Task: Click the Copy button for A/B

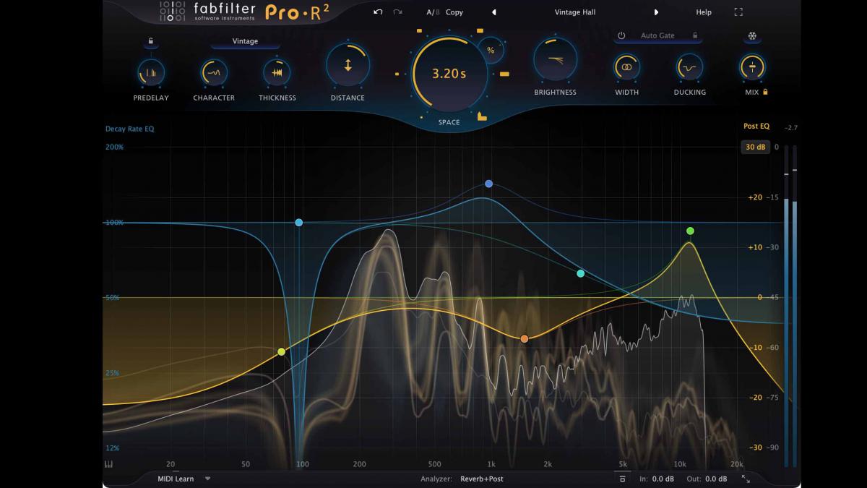Action: click(x=454, y=12)
